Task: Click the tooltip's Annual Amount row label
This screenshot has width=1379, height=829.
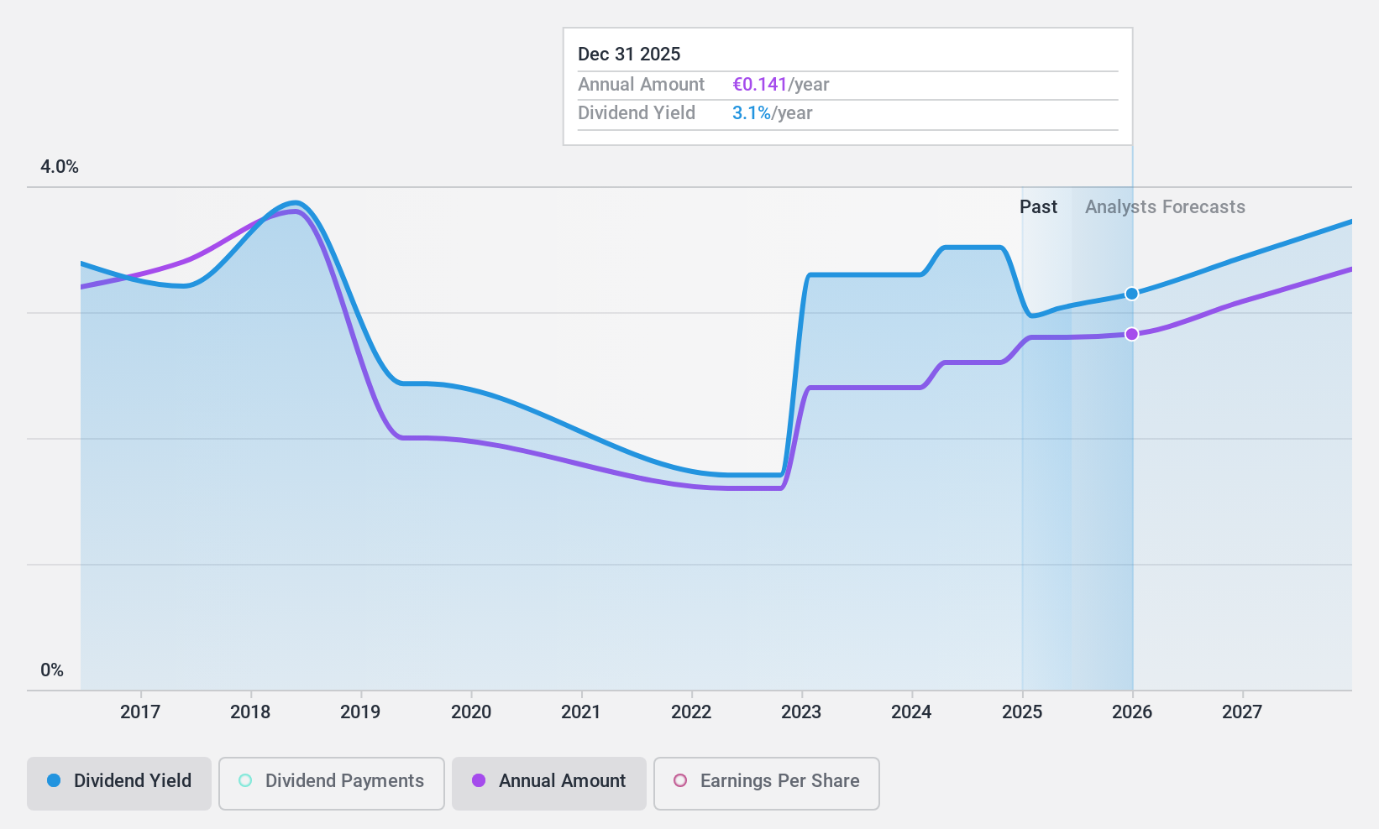Action: (642, 85)
